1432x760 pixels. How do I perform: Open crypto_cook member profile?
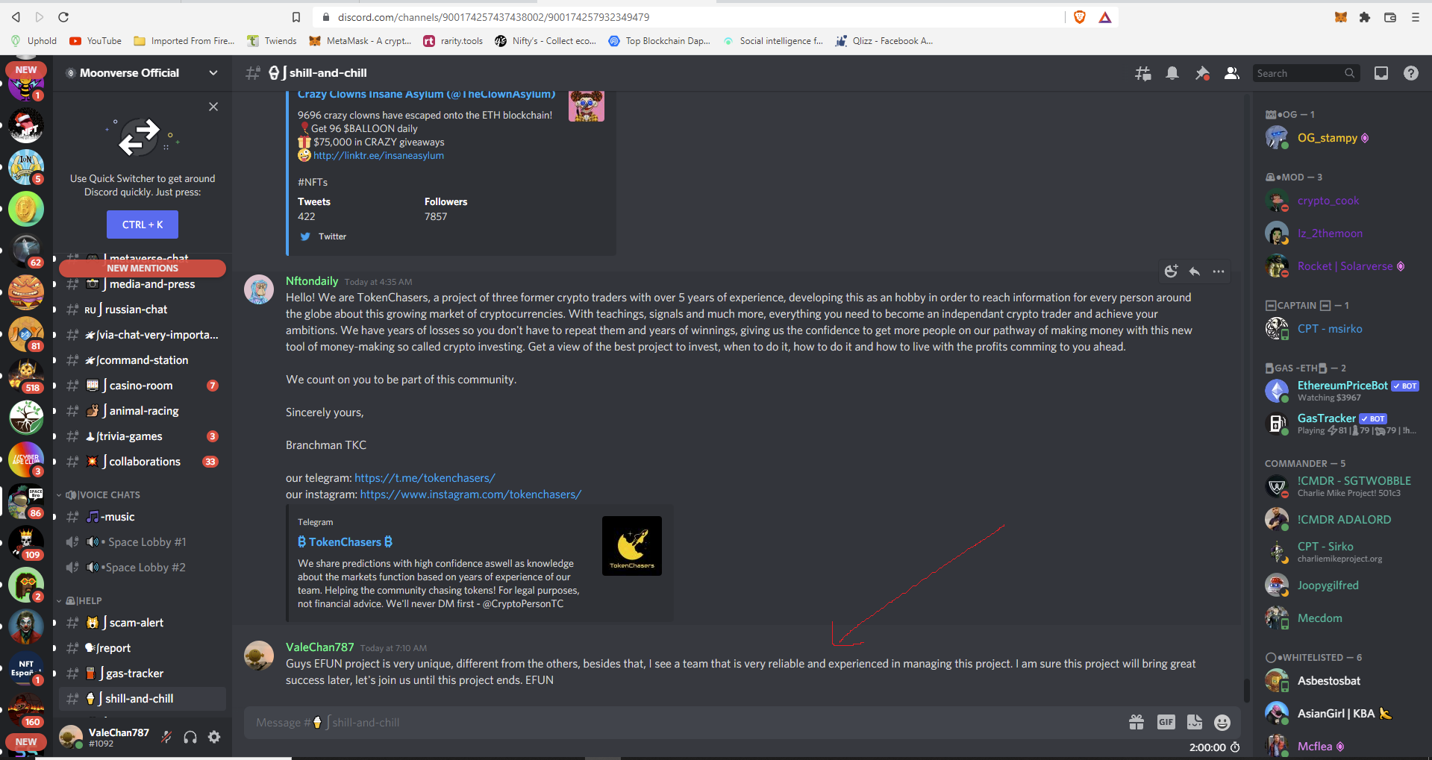[1342, 201]
